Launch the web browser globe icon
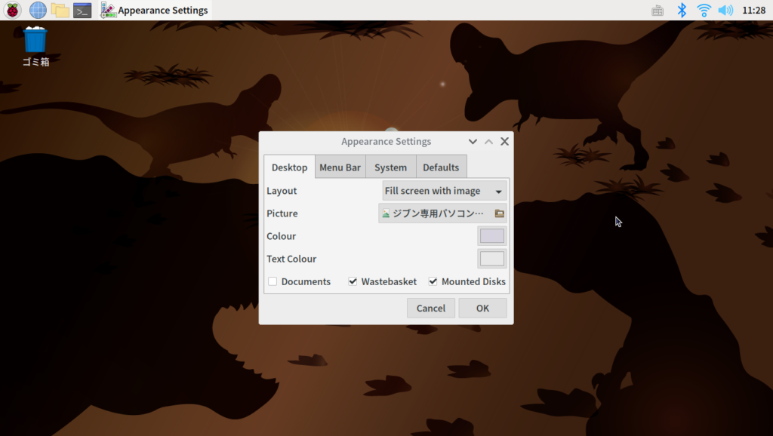Image resolution: width=773 pixels, height=436 pixels. (x=38, y=11)
